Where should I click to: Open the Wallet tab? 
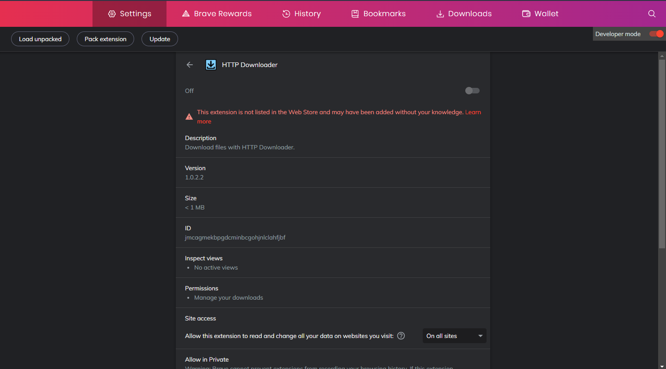click(x=540, y=13)
